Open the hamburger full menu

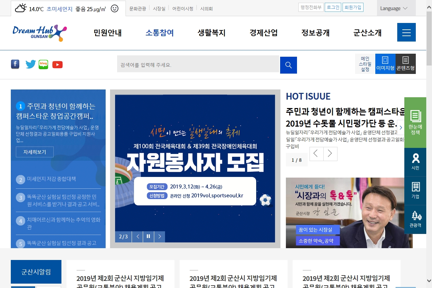(x=406, y=32)
